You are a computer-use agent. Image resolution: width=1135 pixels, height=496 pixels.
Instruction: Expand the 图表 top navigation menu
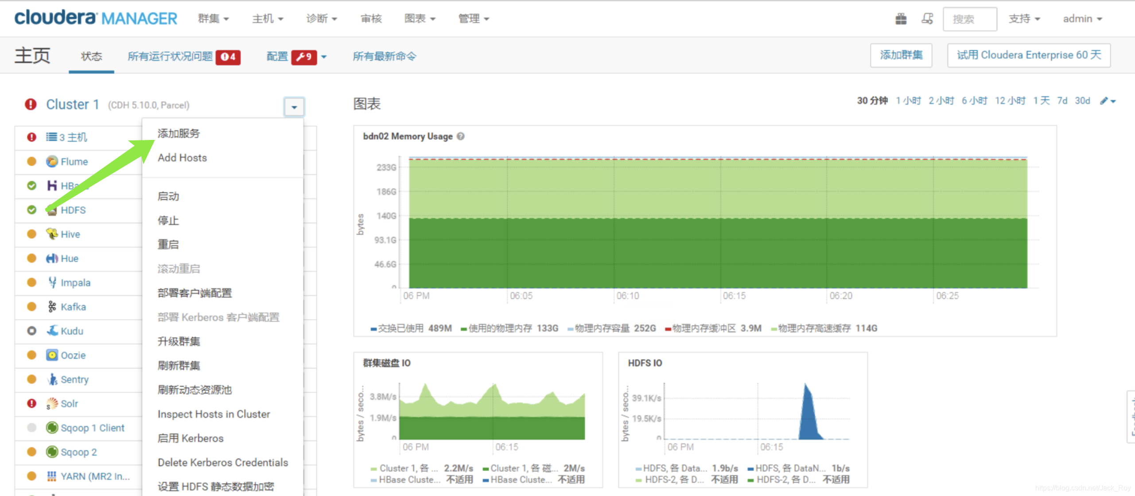tap(420, 19)
